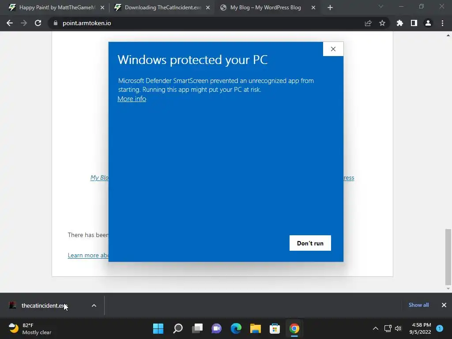
Task: Open Task View on the taskbar
Action: [x=197, y=328]
